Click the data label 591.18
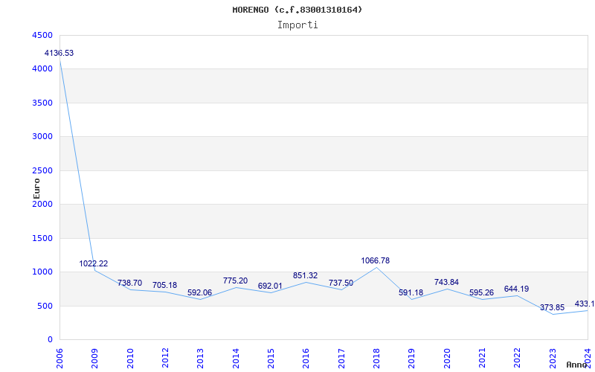 click(x=411, y=292)
